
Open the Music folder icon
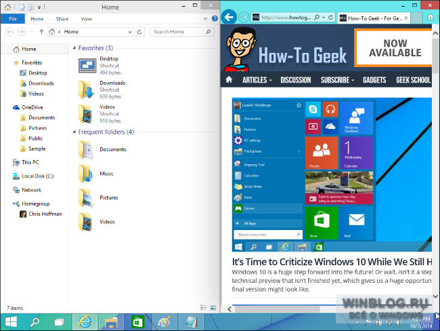tap(86, 174)
